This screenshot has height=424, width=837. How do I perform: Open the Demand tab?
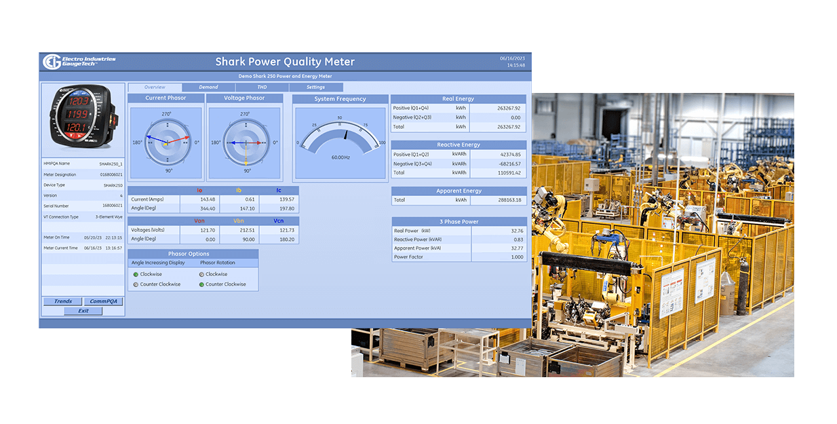tap(208, 88)
